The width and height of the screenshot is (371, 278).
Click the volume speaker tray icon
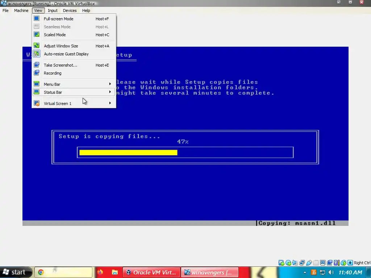pos(331,272)
